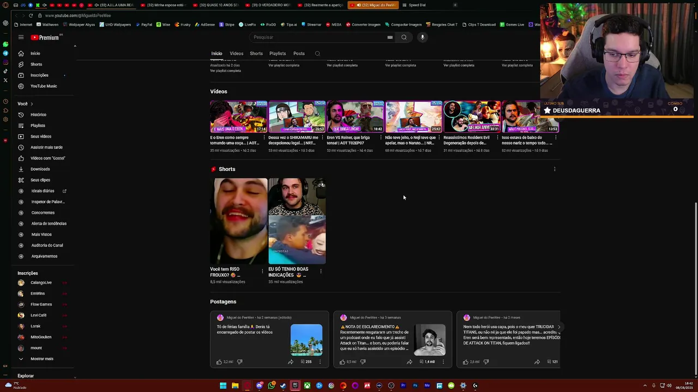Image resolution: width=698 pixels, height=392 pixels.
Task: Dislike the "Tô de férias família" post
Action: [239, 362]
